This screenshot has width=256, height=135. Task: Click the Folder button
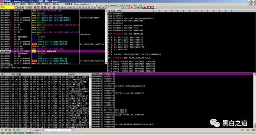(128, 6)
